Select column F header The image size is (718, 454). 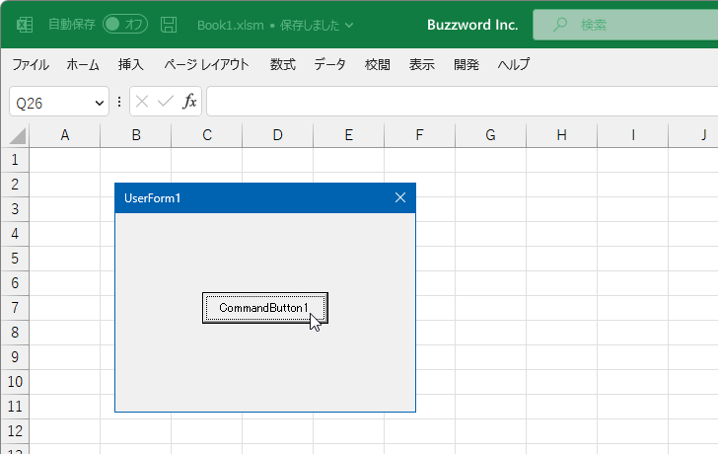pos(419,135)
